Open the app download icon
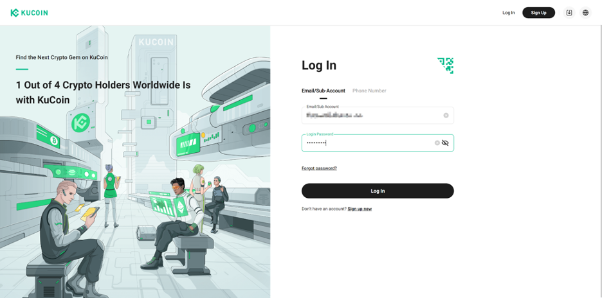Image resolution: width=602 pixels, height=298 pixels. coord(569,13)
